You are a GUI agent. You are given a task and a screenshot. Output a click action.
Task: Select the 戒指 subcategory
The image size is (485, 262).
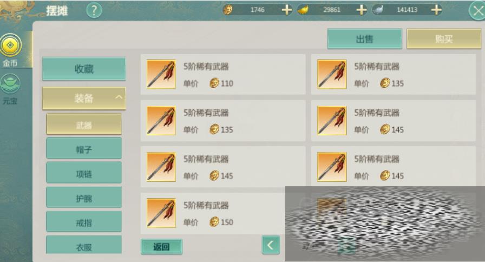click(84, 222)
